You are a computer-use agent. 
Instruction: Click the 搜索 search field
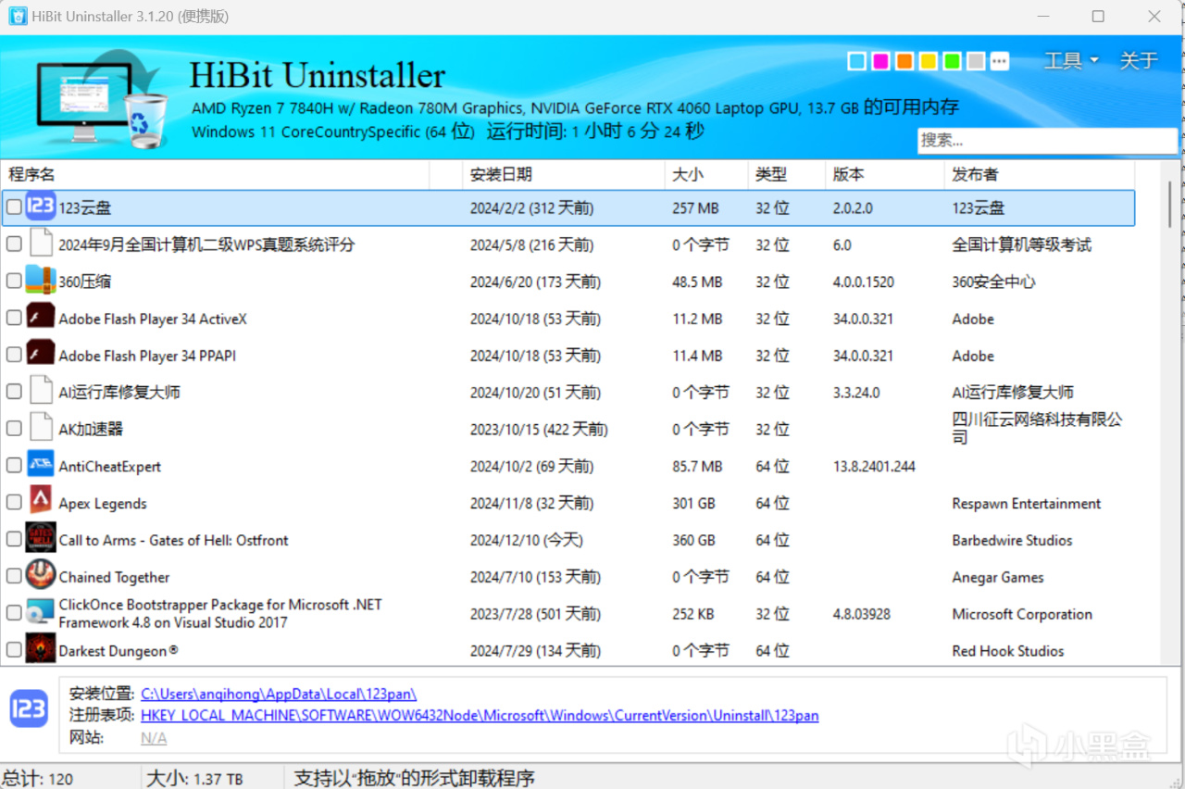pos(1047,141)
